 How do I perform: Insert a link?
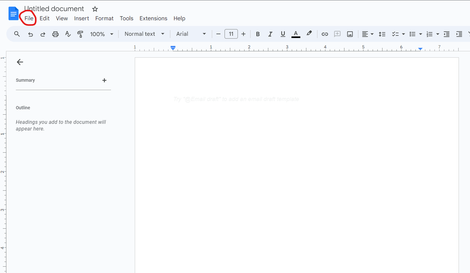(325, 34)
